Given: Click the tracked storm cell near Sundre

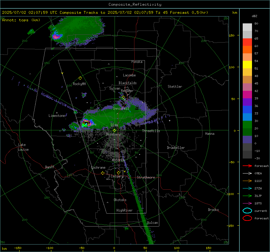Looking at the screenshot, I should 86,123.
